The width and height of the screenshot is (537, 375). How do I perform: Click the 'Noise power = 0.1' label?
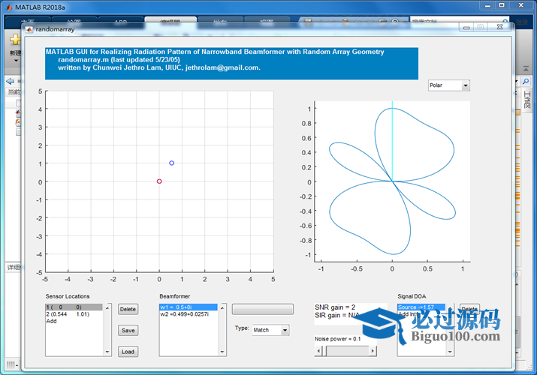[x=338, y=339]
